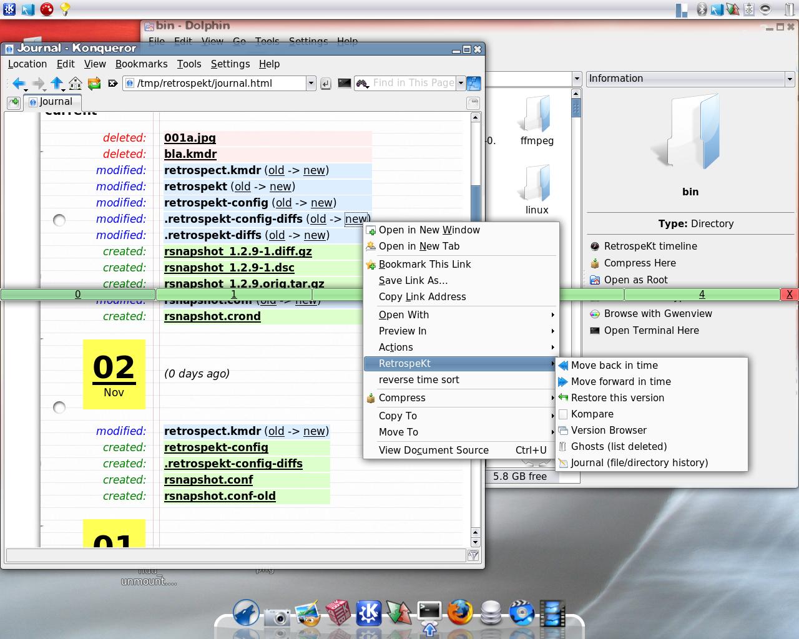Viewport: 799px width, 639px height.
Task: Click the Move forward in time arrow icon
Action: pyautogui.click(x=563, y=382)
